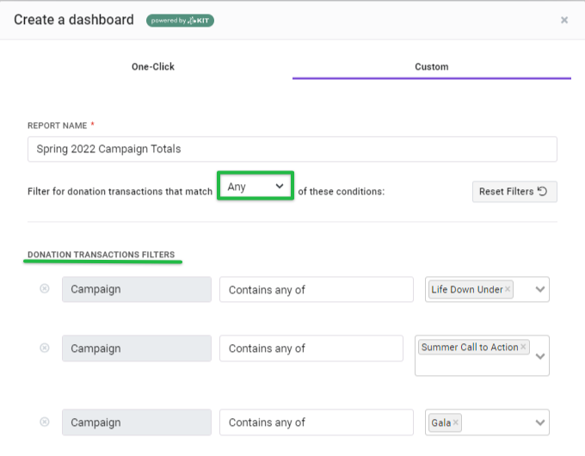Click the Reset Filters button
This screenshot has height=456, width=585.
[x=514, y=191]
